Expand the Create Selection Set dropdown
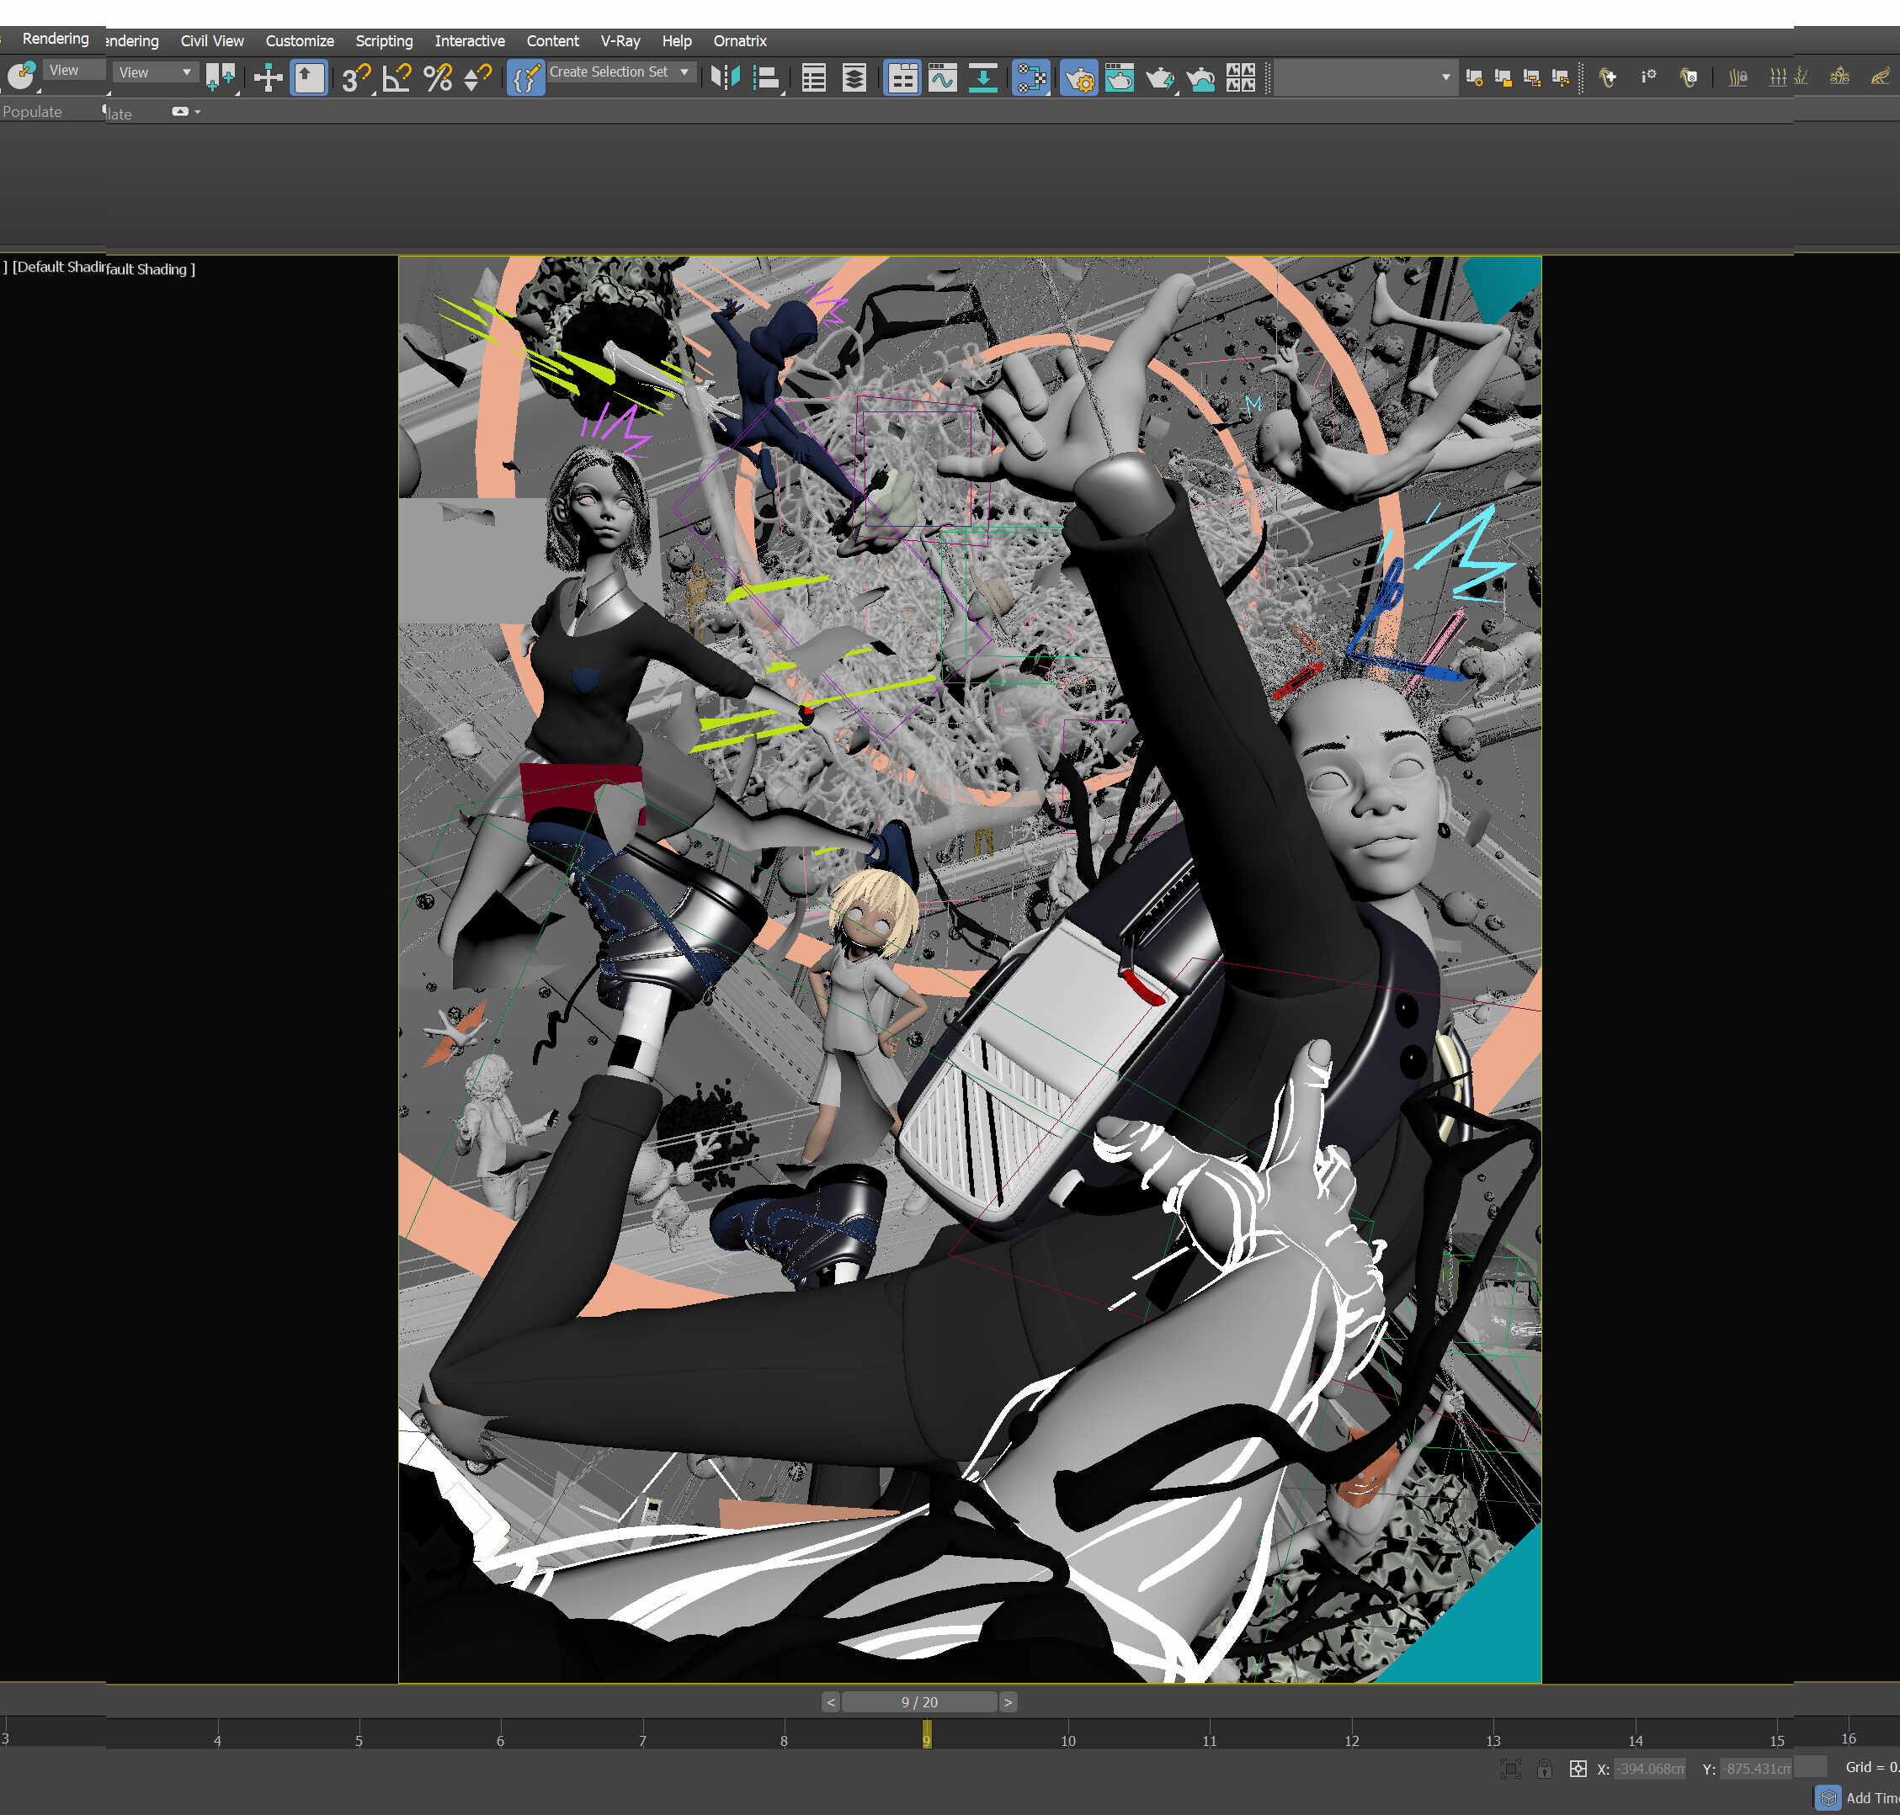The width and height of the screenshot is (1900, 1815). pos(684,72)
